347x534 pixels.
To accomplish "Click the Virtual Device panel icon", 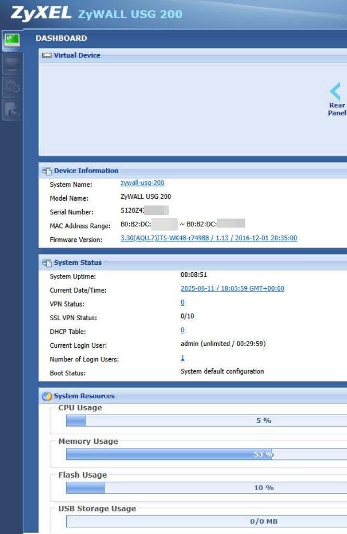I will 46,55.
